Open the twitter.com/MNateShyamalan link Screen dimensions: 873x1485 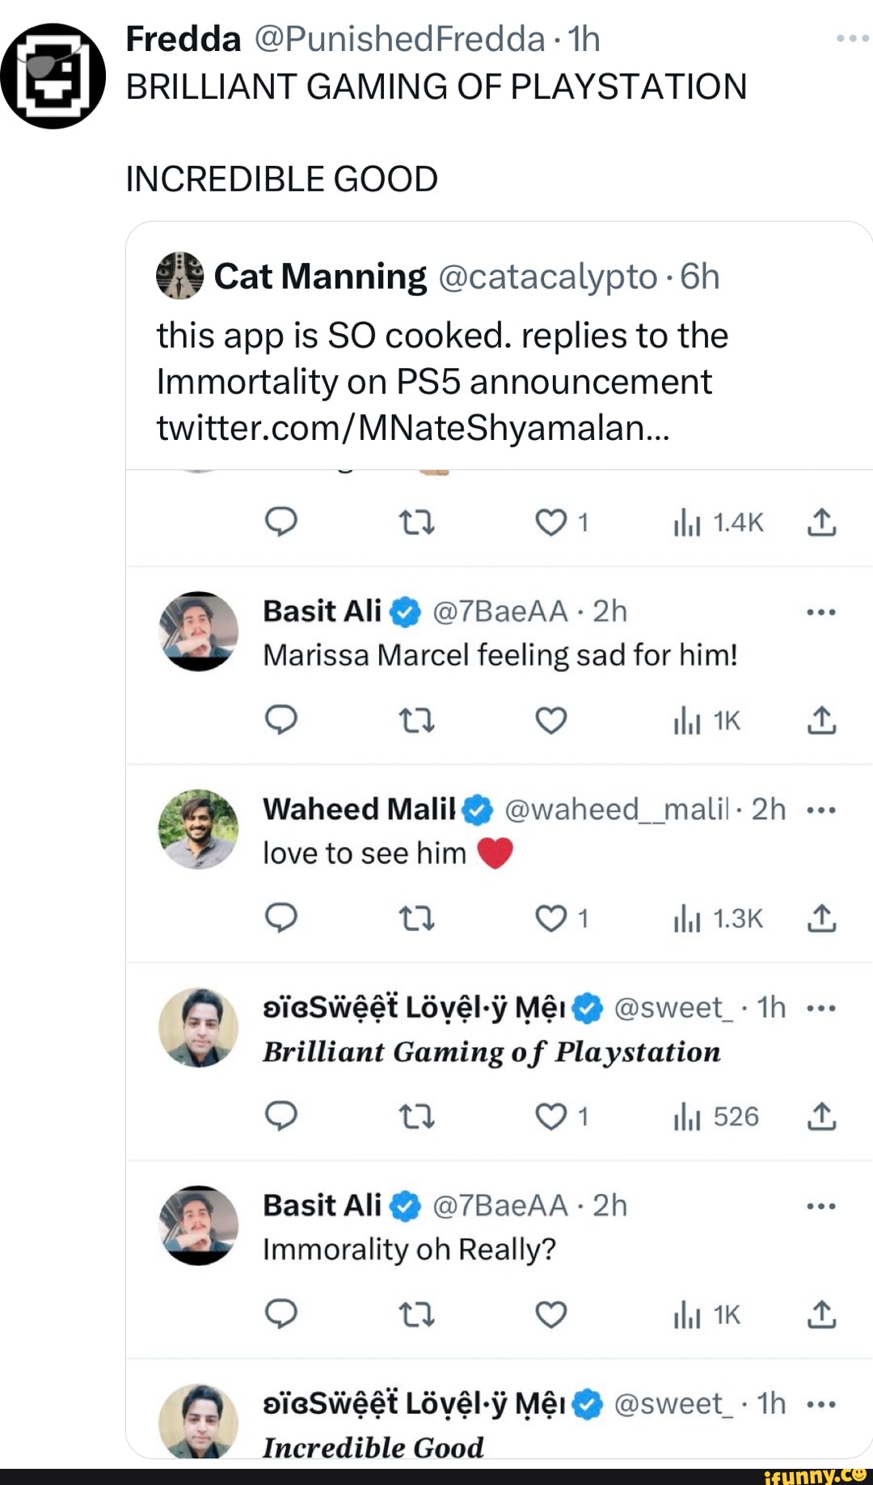[x=412, y=427]
